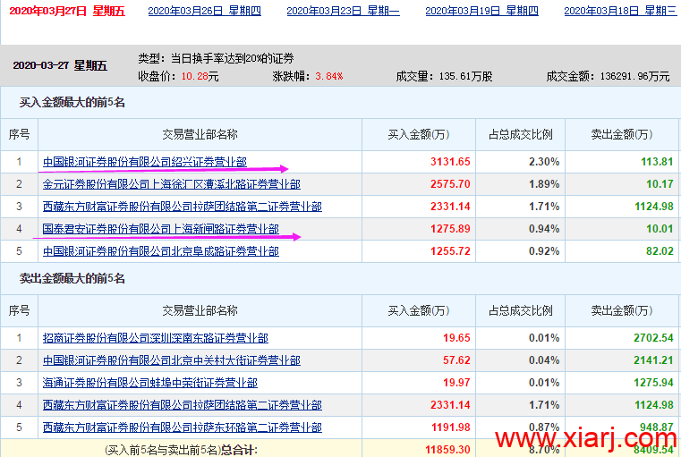Screen dimensions: 681x457
Task: Select the sell amount 2702.54
Action: 653,338
